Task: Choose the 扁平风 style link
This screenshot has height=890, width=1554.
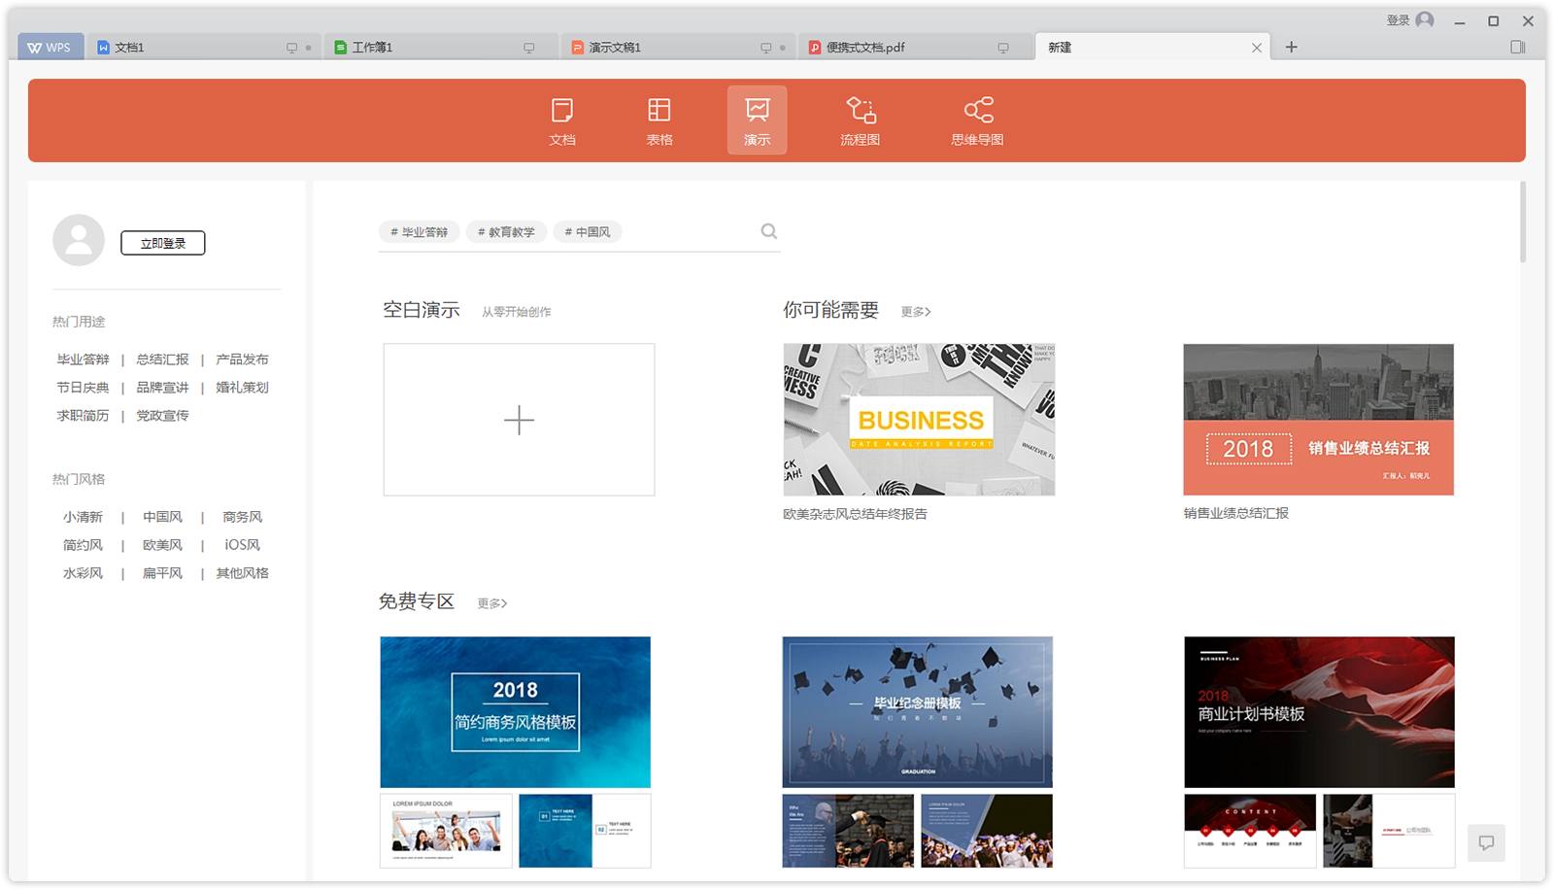Action: (x=162, y=573)
